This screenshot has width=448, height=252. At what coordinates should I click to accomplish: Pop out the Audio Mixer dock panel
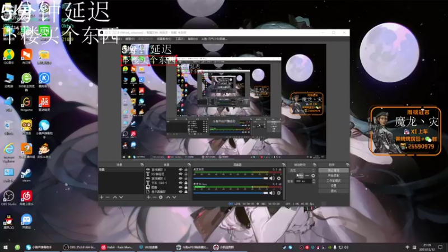coord(284,165)
